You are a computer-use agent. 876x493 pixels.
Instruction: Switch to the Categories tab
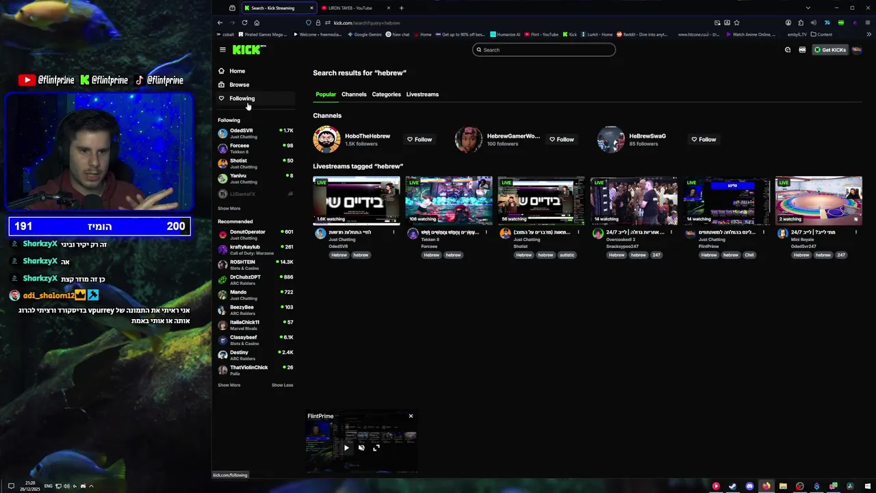(x=386, y=94)
